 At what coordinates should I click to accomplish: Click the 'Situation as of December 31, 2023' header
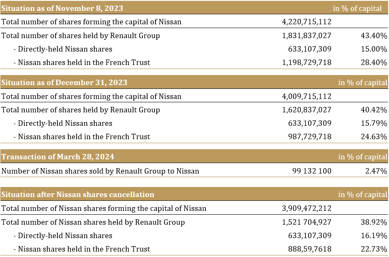(64, 83)
